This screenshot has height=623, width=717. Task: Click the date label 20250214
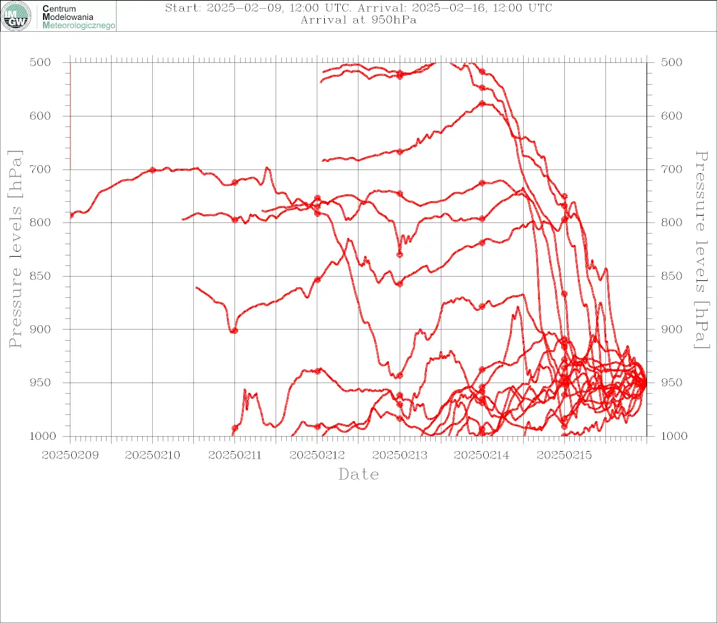(x=481, y=455)
